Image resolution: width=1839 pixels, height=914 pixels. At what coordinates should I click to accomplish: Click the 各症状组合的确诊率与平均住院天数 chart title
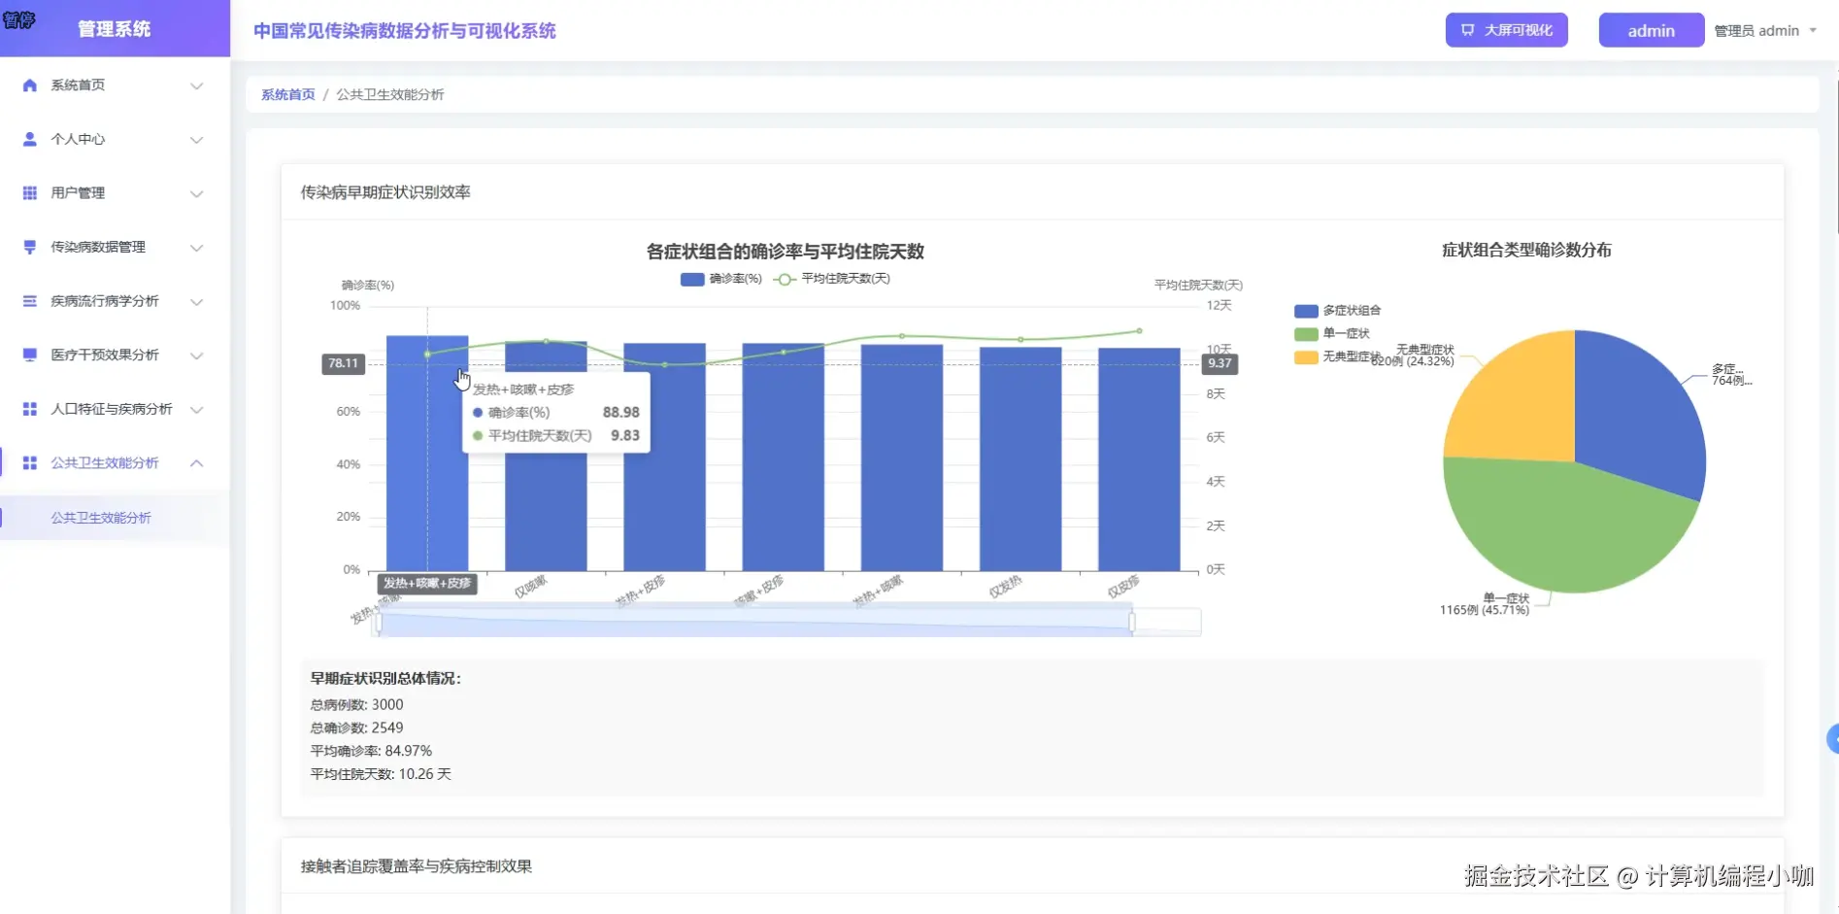click(x=785, y=252)
